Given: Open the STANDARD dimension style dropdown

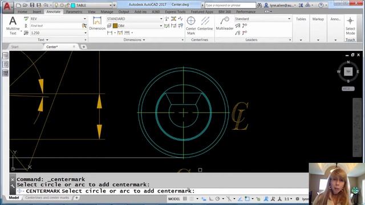Looking at the screenshot, I should (x=161, y=19).
